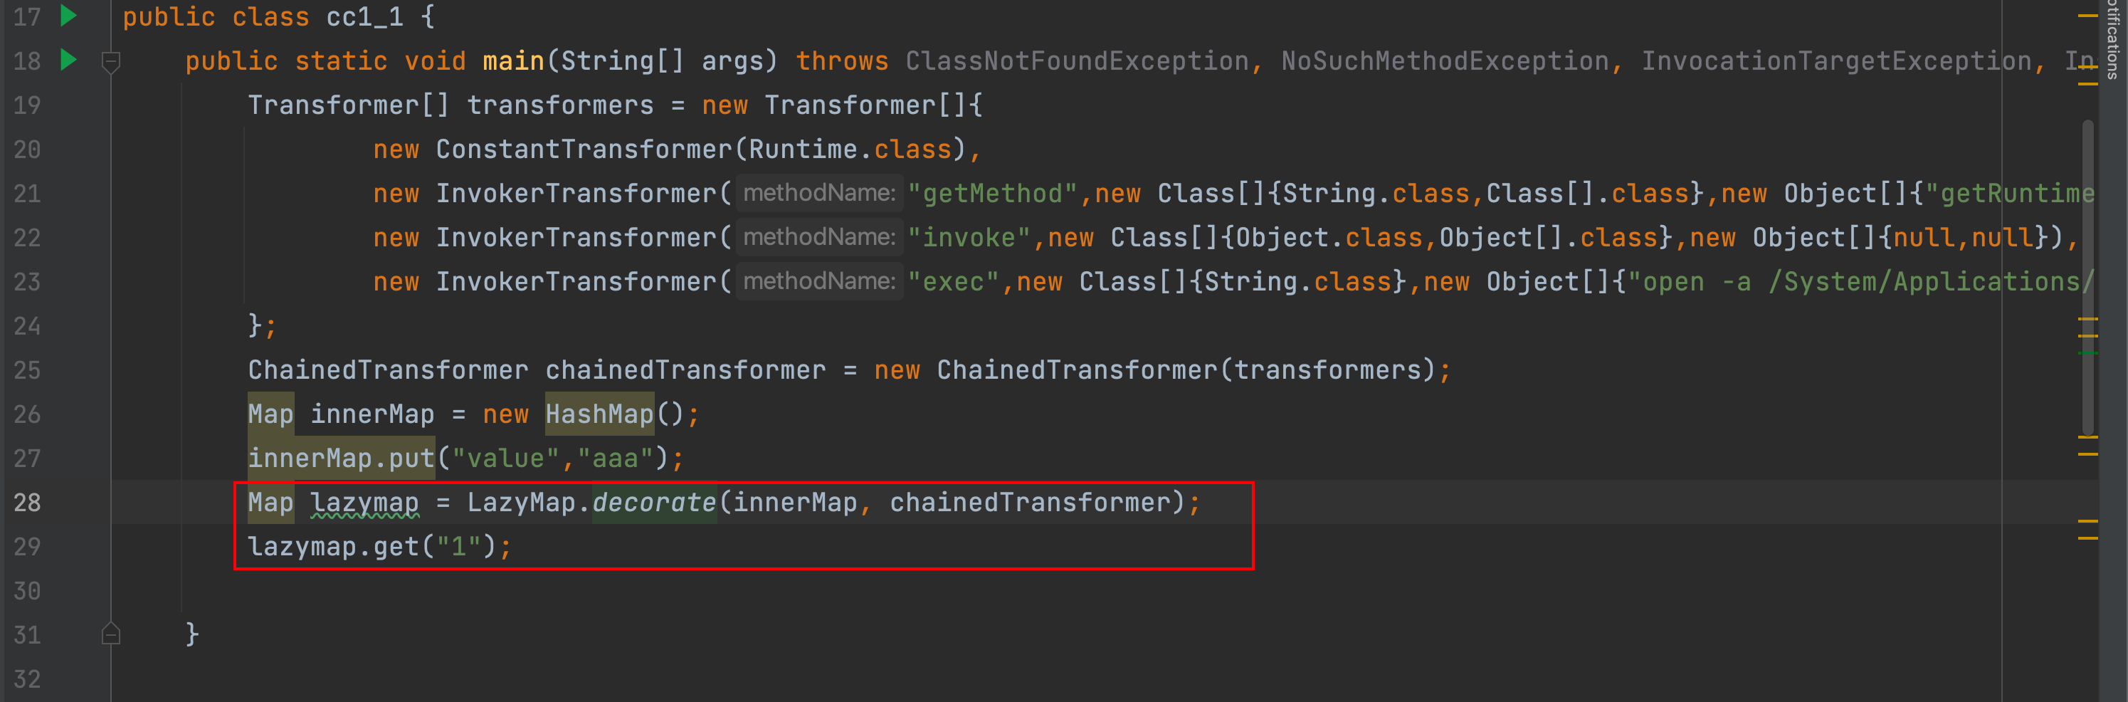The width and height of the screenshot is (2128, 702).
Task: Click "value" string on line 27
Action: 505,458
